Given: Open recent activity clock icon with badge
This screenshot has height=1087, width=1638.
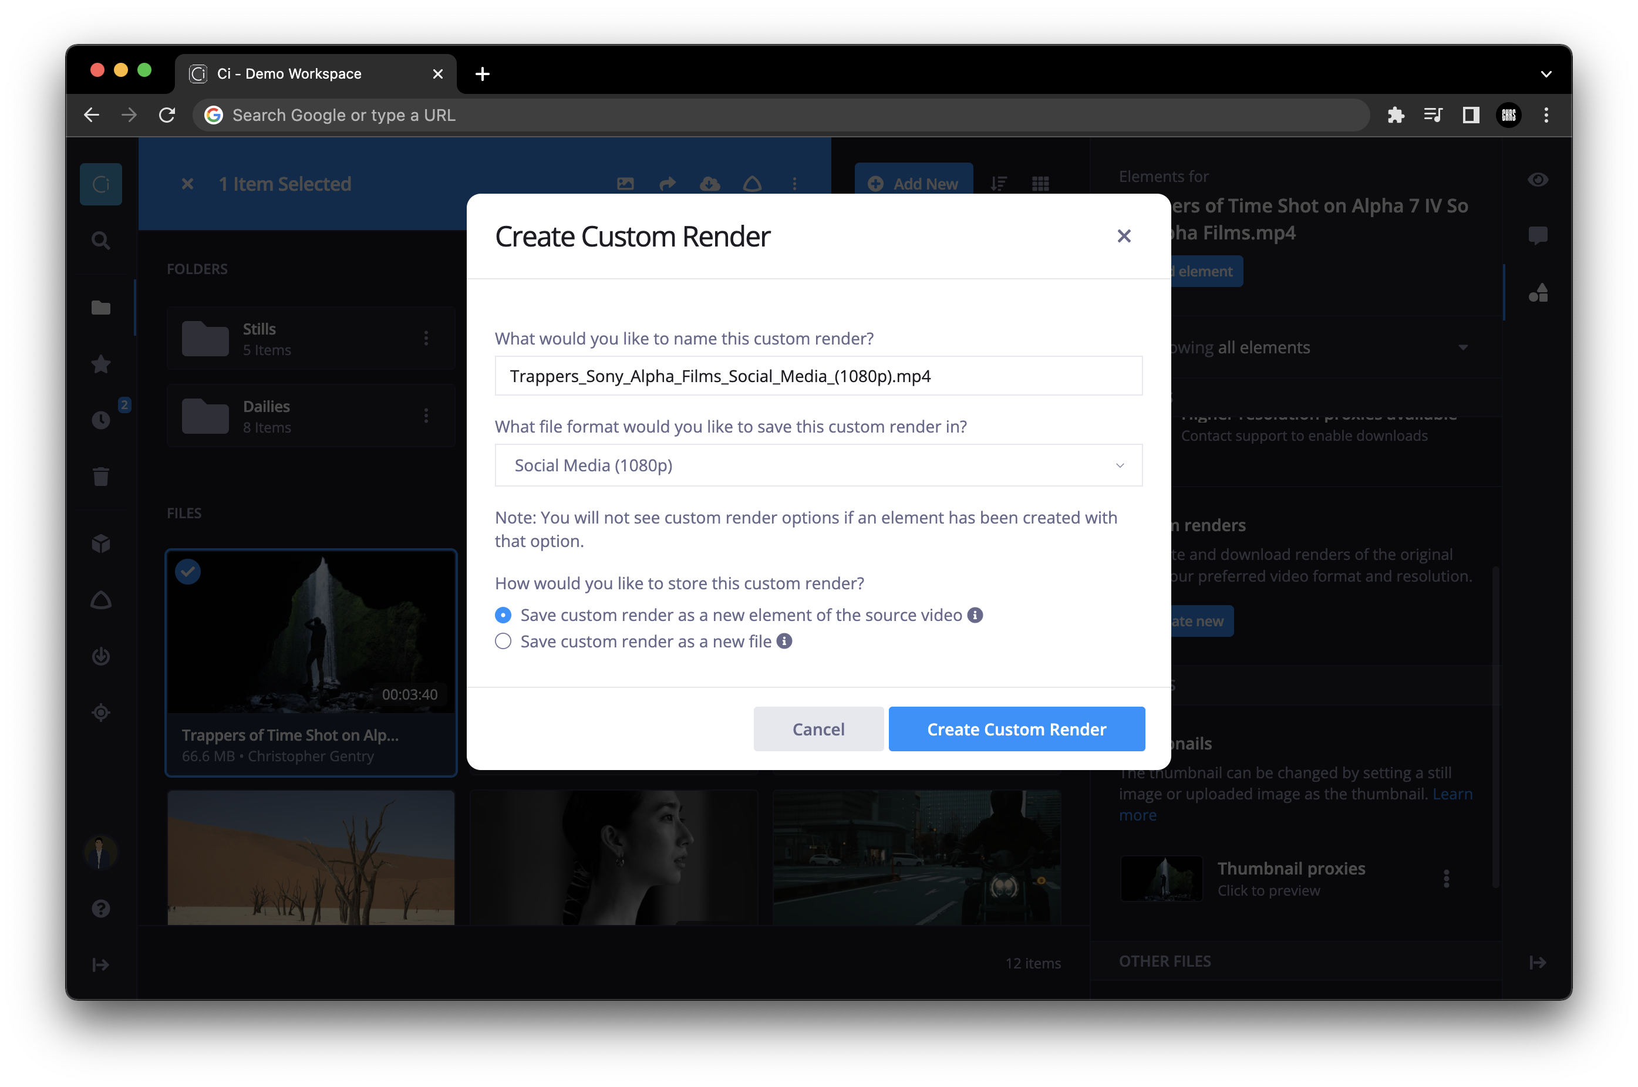Looking at the screenshot, I should tap(100, 420).
